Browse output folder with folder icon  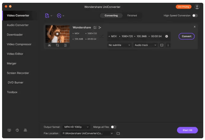[118, 133]
